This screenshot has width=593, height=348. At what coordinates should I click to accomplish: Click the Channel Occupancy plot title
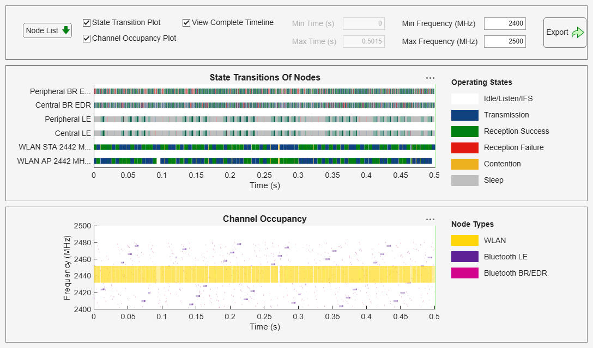click(x=265, y=219)
